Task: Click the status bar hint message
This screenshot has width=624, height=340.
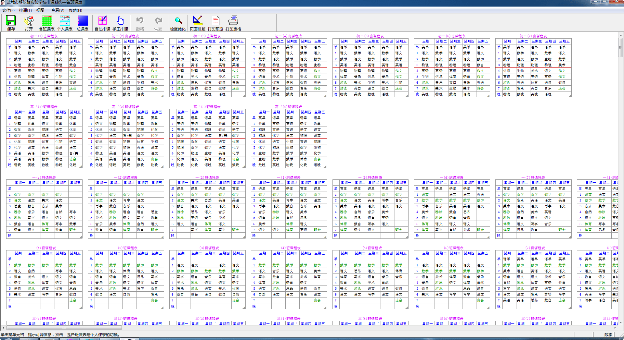Action: click(x=60, y=334)
